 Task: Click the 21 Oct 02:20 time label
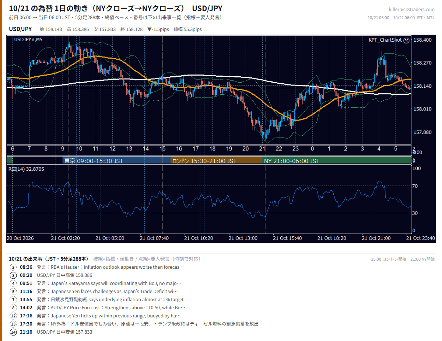pyautogui.click(x=66, y=238)
